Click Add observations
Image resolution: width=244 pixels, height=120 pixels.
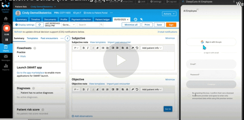click(82, 116)
